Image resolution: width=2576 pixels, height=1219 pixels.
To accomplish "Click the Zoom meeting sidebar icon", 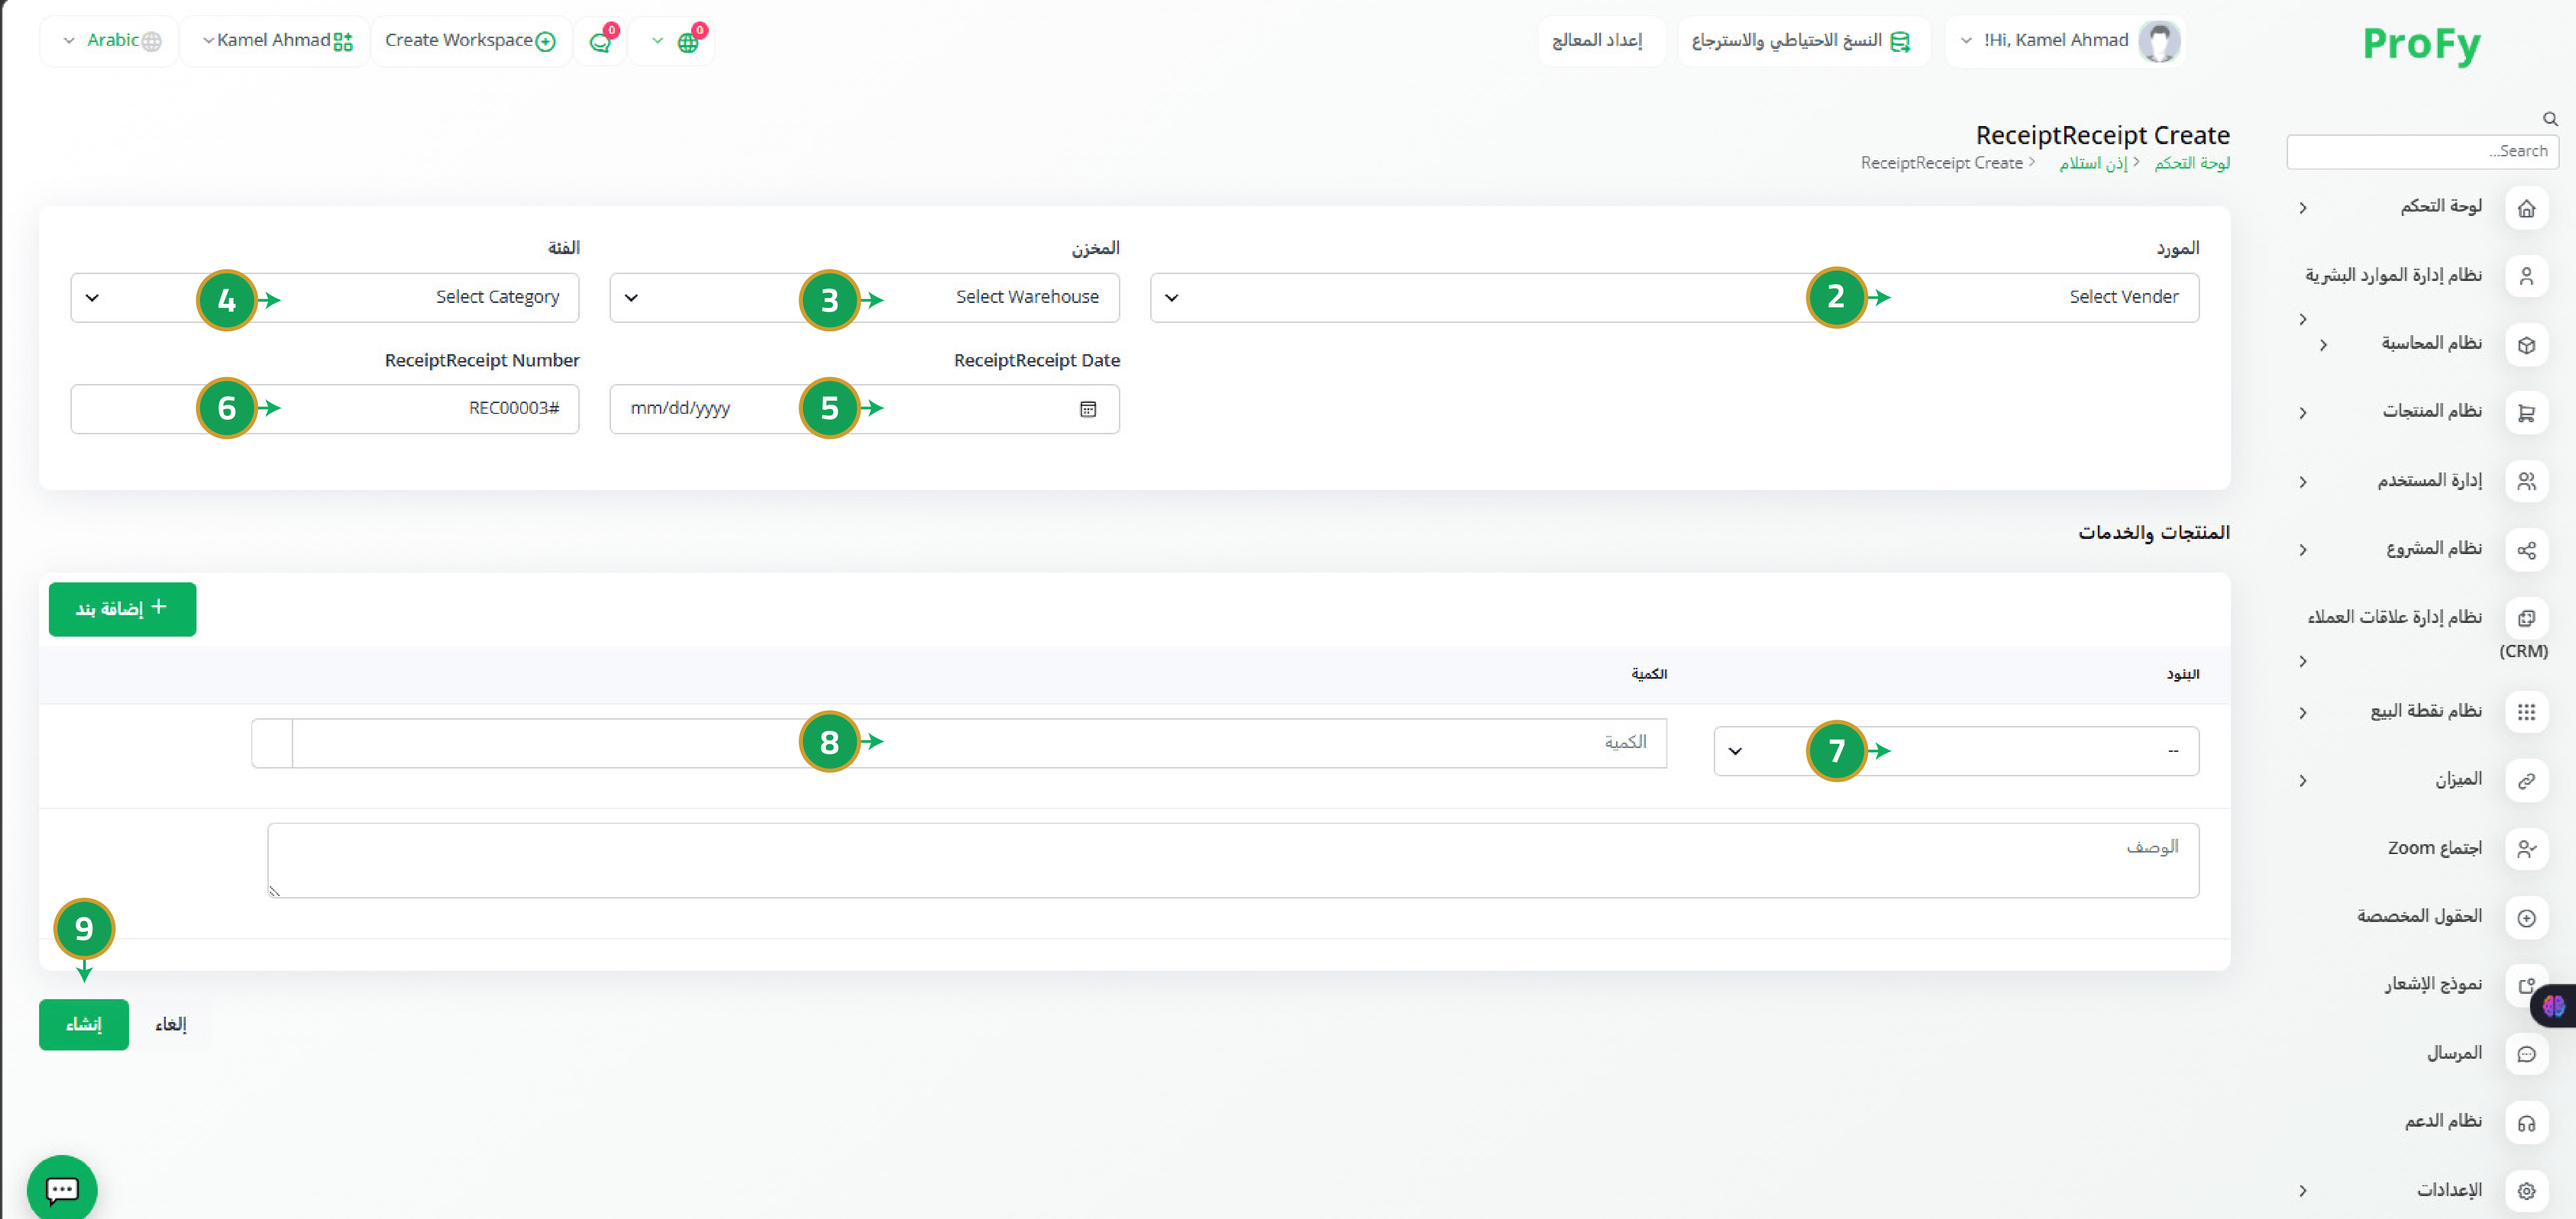I will click(x=2526, y=849).
